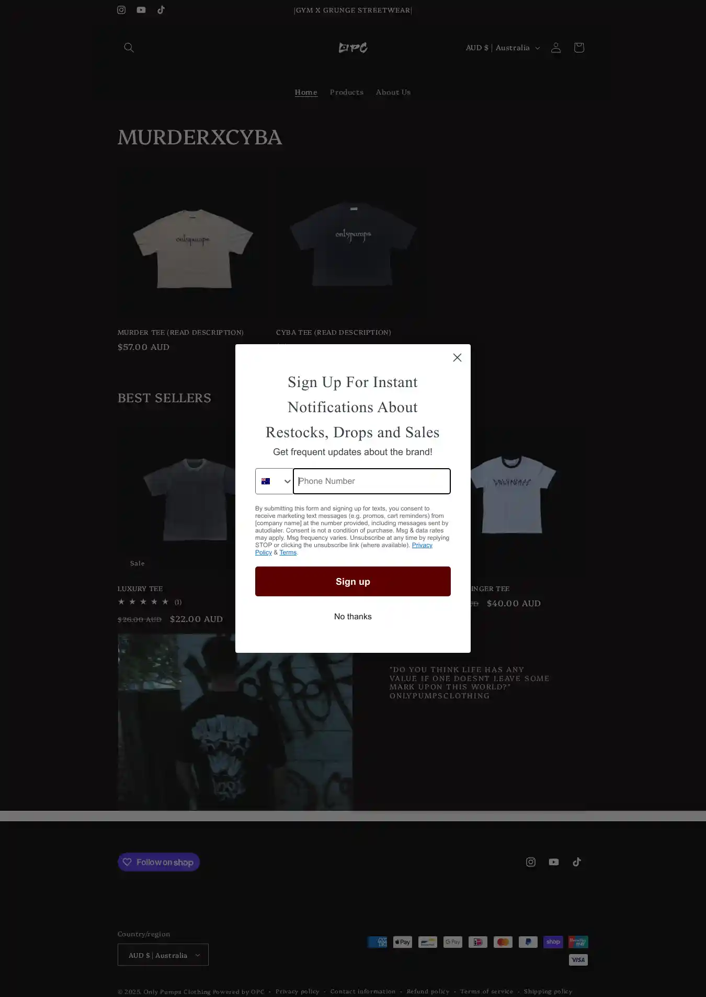
Task: Open the account login icon
Action: (556, 48)
